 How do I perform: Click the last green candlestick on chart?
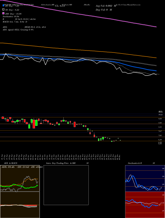pos(120,140)
